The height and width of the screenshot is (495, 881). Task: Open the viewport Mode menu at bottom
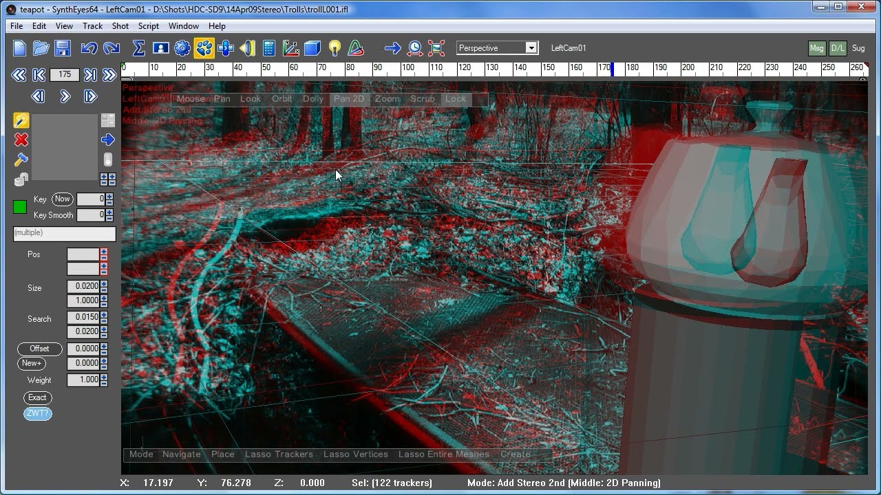tap(141, 454)
